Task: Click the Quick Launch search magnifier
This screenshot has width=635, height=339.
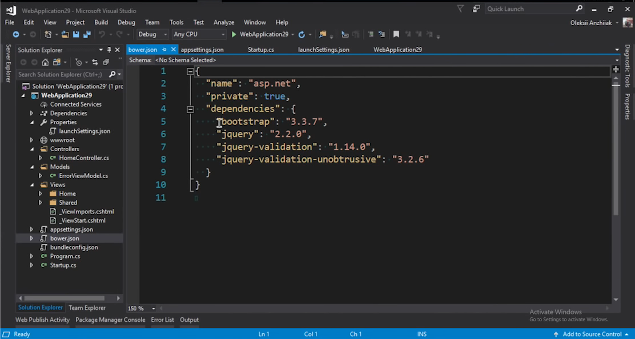Action: click(x=579, y=9)
